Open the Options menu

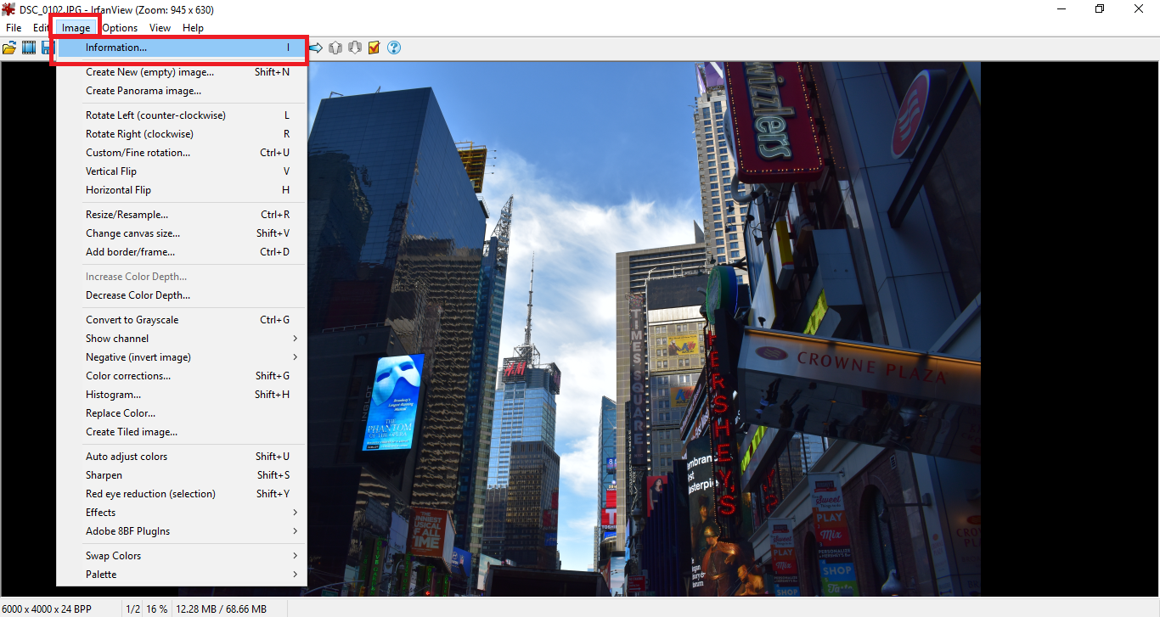[x=120, y=28]
